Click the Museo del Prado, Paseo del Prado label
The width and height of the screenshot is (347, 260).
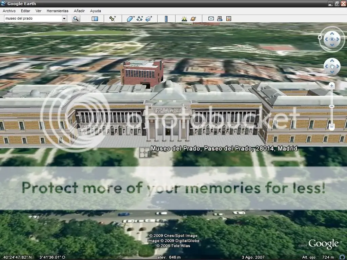coord(224,148)
